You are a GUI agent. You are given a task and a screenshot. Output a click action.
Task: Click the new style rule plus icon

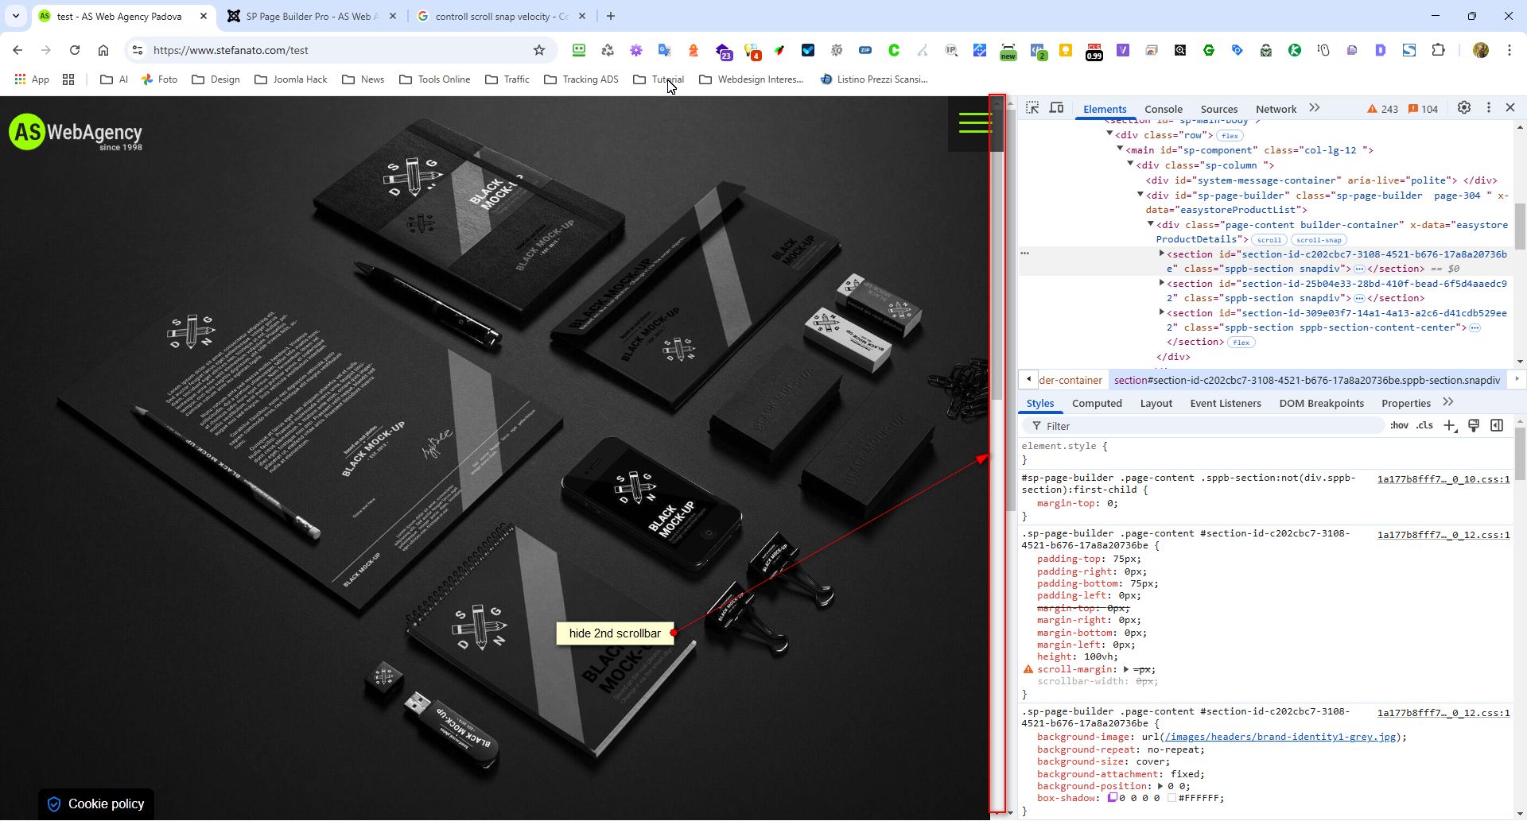click(x=1450, y=426)
